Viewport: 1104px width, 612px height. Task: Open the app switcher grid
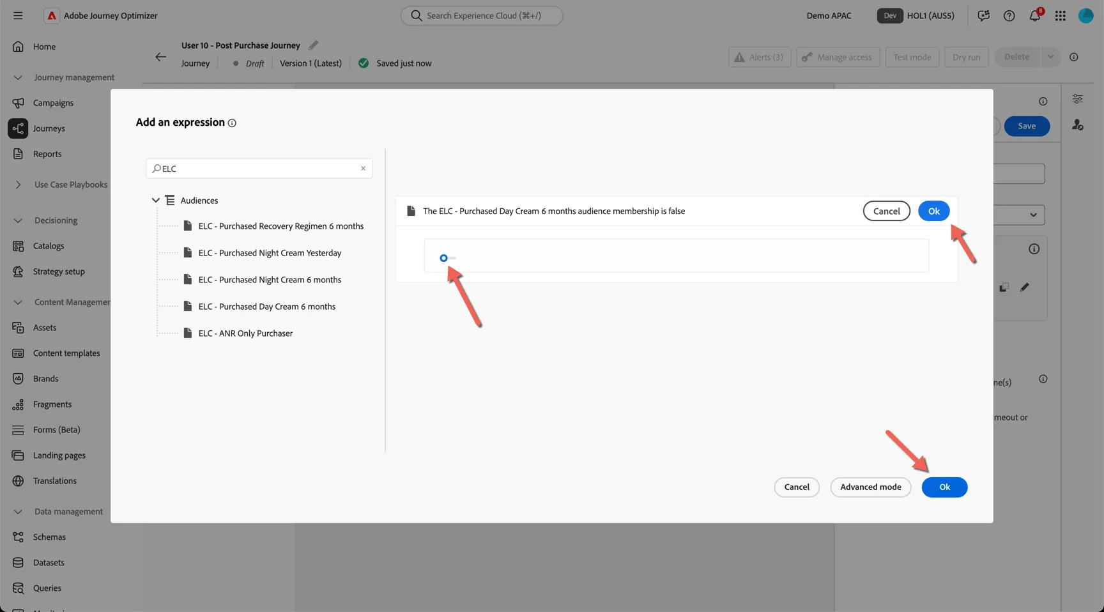(x=1060, y=15)
